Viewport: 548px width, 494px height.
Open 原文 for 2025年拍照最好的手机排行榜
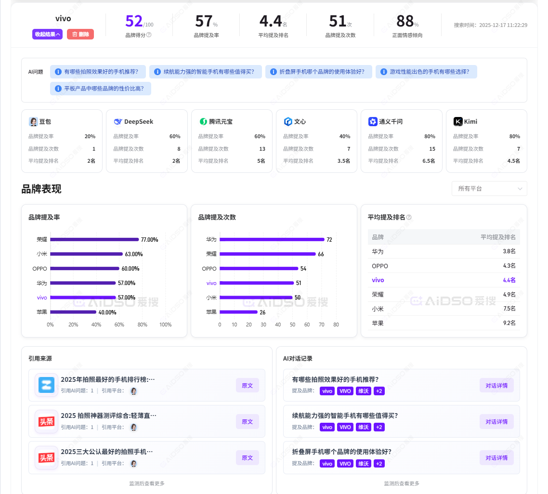click(x=247, y=385)
